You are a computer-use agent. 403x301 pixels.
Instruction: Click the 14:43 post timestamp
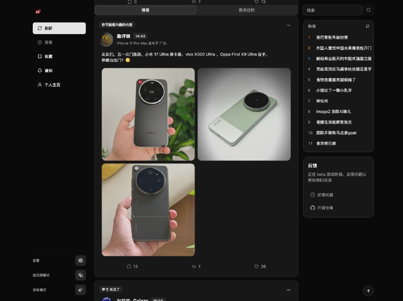click(x=140, y=36)
